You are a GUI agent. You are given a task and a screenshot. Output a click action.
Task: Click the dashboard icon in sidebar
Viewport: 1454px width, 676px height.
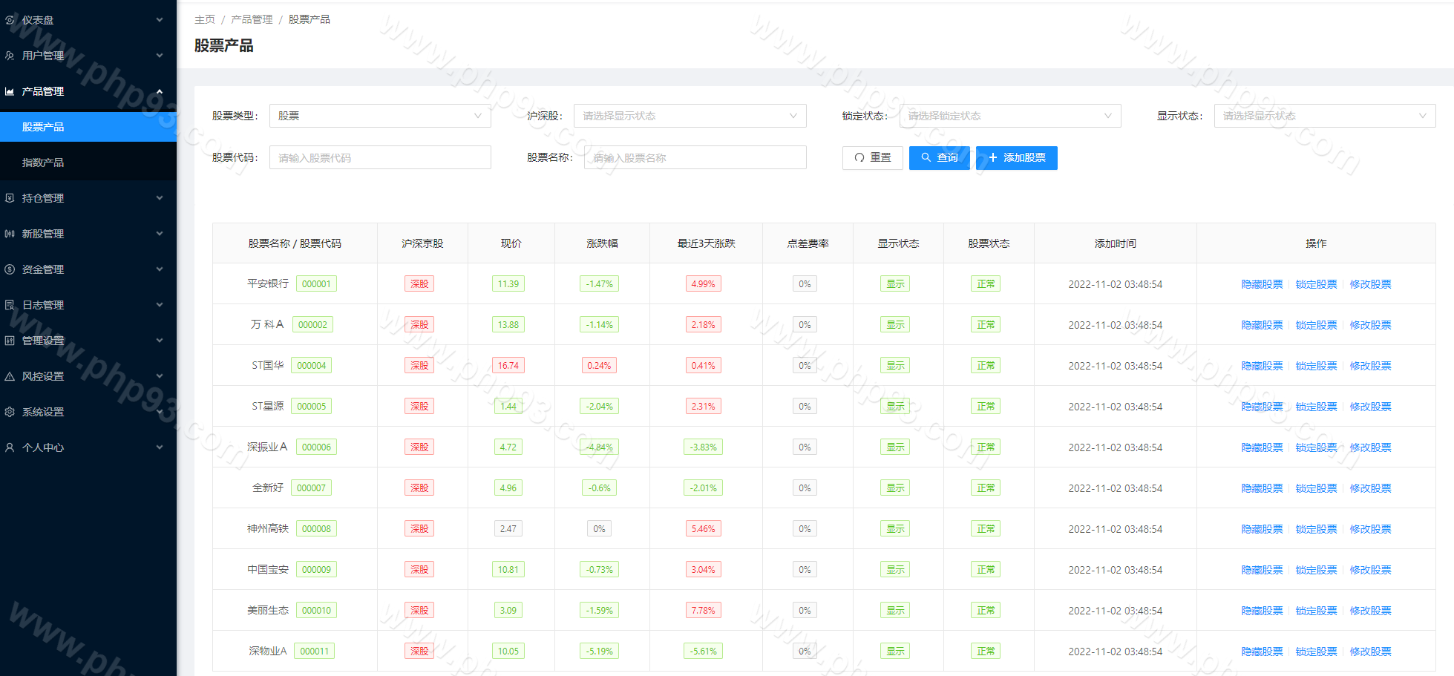pos(10,20)
